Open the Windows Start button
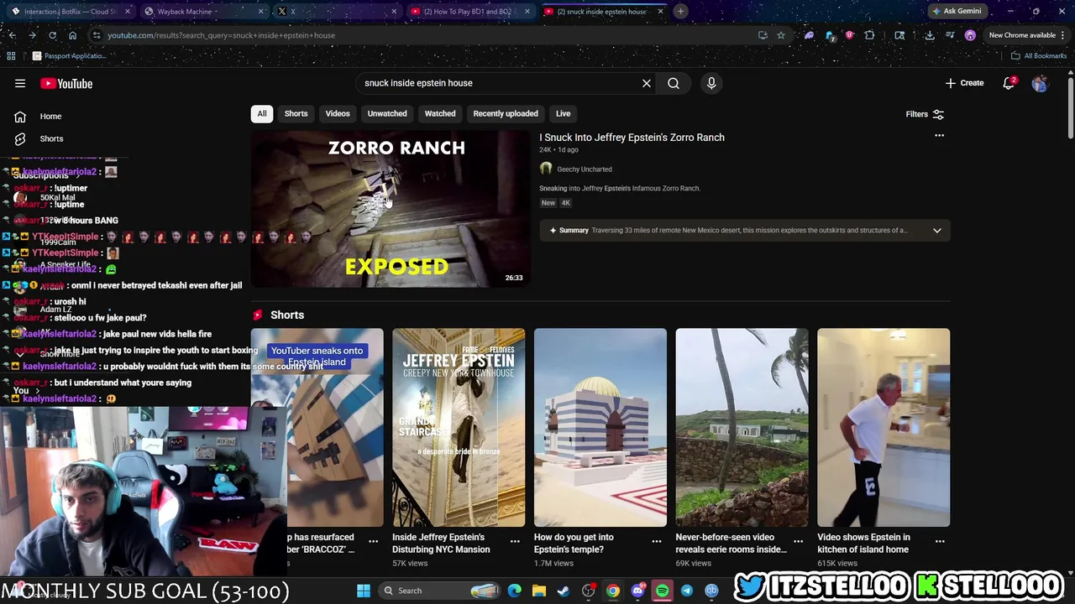The image size is (1075, 604). pyautogui.click(x=364, y=591)
